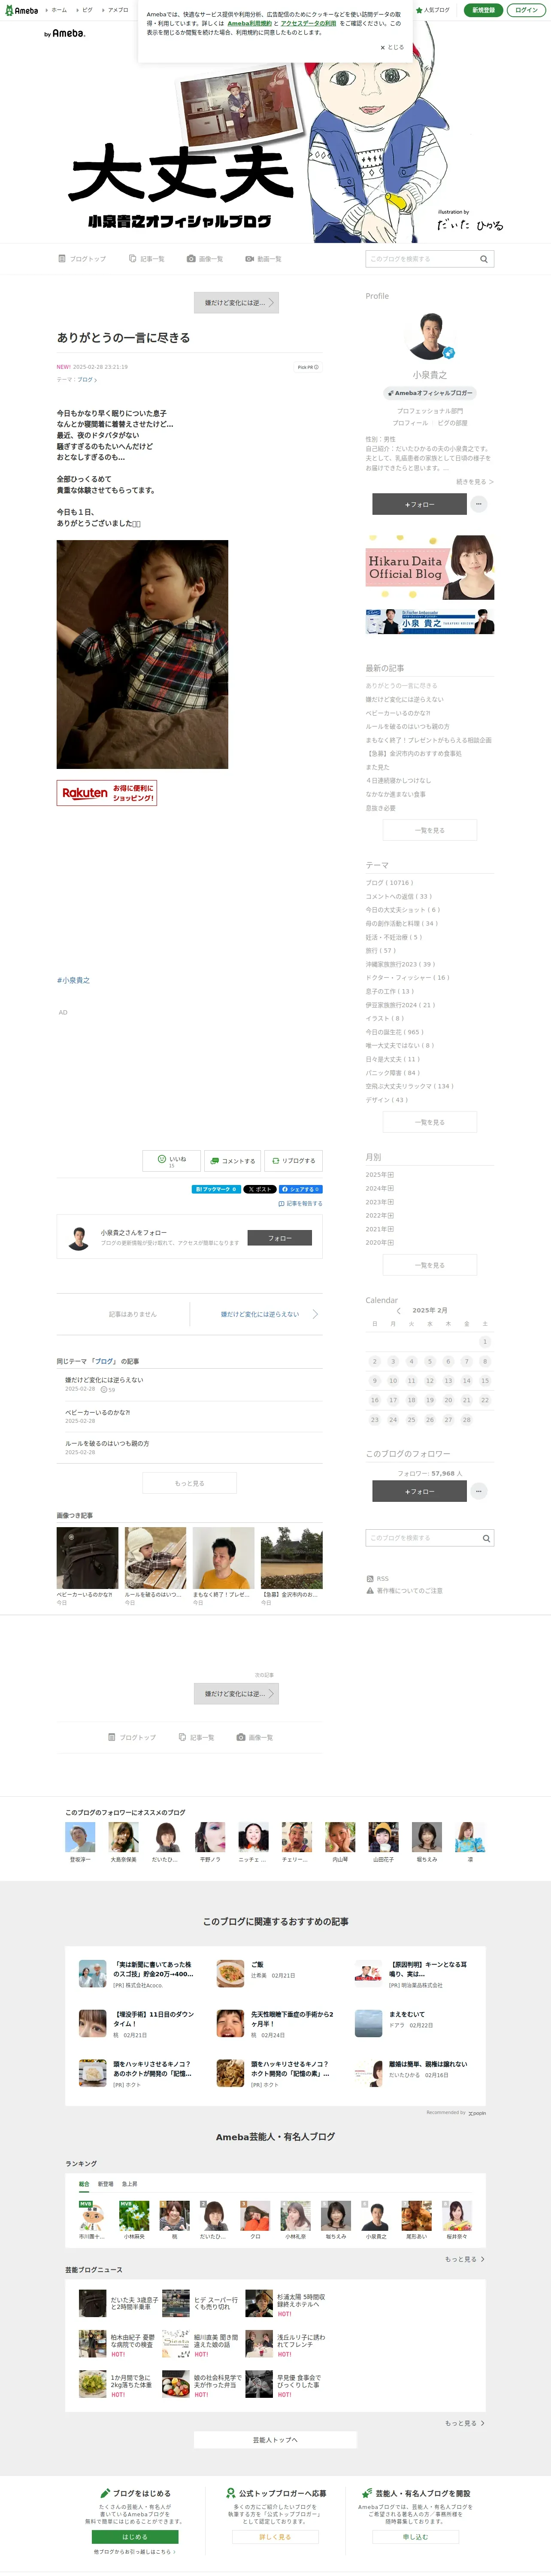Open ブログトップ in header navigation
This screenshot has height=2576, width=551.
point(82,259)
